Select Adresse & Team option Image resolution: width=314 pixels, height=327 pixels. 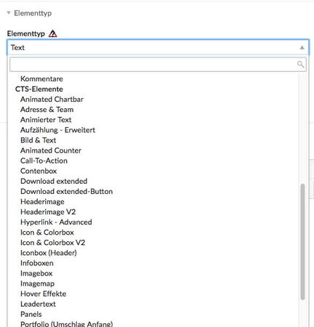pyautogui.click(x=47, y=110)
